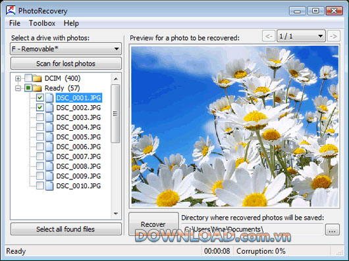The height and width of the screenshot is (261, 349).
Task: Select DSC_0007.JPG file name
Action: pos(79,156)
